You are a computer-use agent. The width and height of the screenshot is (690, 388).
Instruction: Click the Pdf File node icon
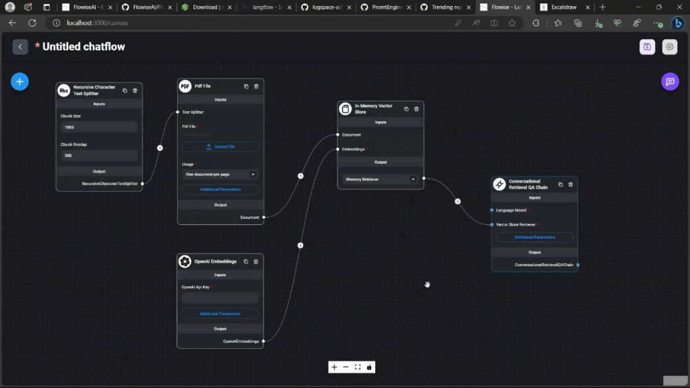tap(185, 86)
